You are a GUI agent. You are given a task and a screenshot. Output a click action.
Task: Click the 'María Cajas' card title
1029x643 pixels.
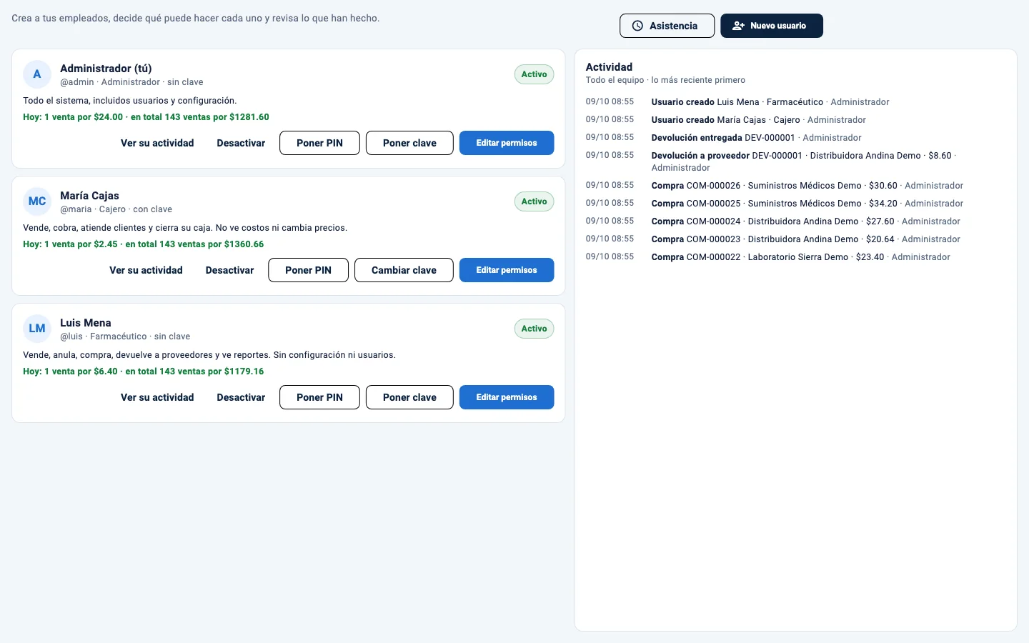point(89,196)
